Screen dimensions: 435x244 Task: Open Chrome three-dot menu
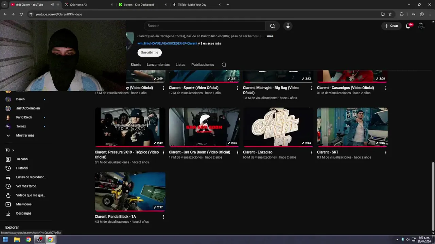click(430, 14)
